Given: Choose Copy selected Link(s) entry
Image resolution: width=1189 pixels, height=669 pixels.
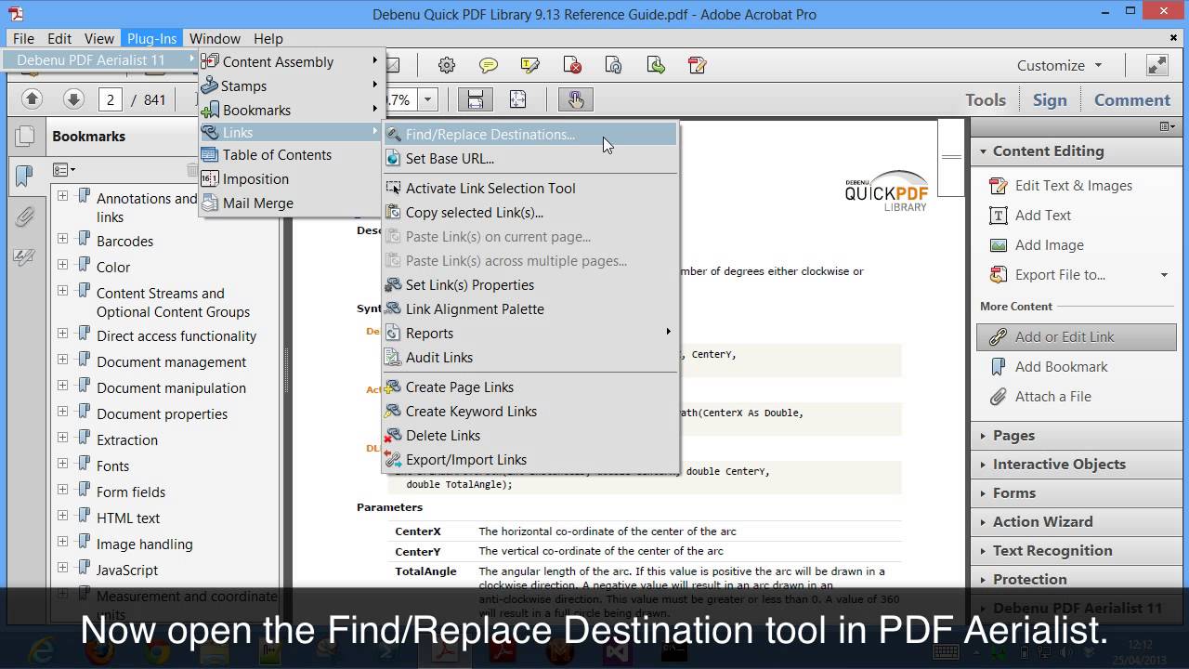Looking at the screenshot, I should tap(530, 212).
